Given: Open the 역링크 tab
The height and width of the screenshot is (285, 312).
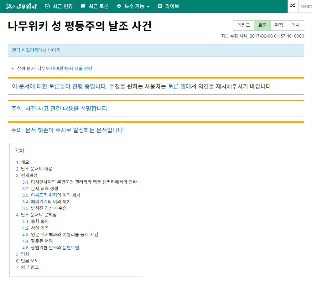Looking at the screenshot, I should (243, 25).
